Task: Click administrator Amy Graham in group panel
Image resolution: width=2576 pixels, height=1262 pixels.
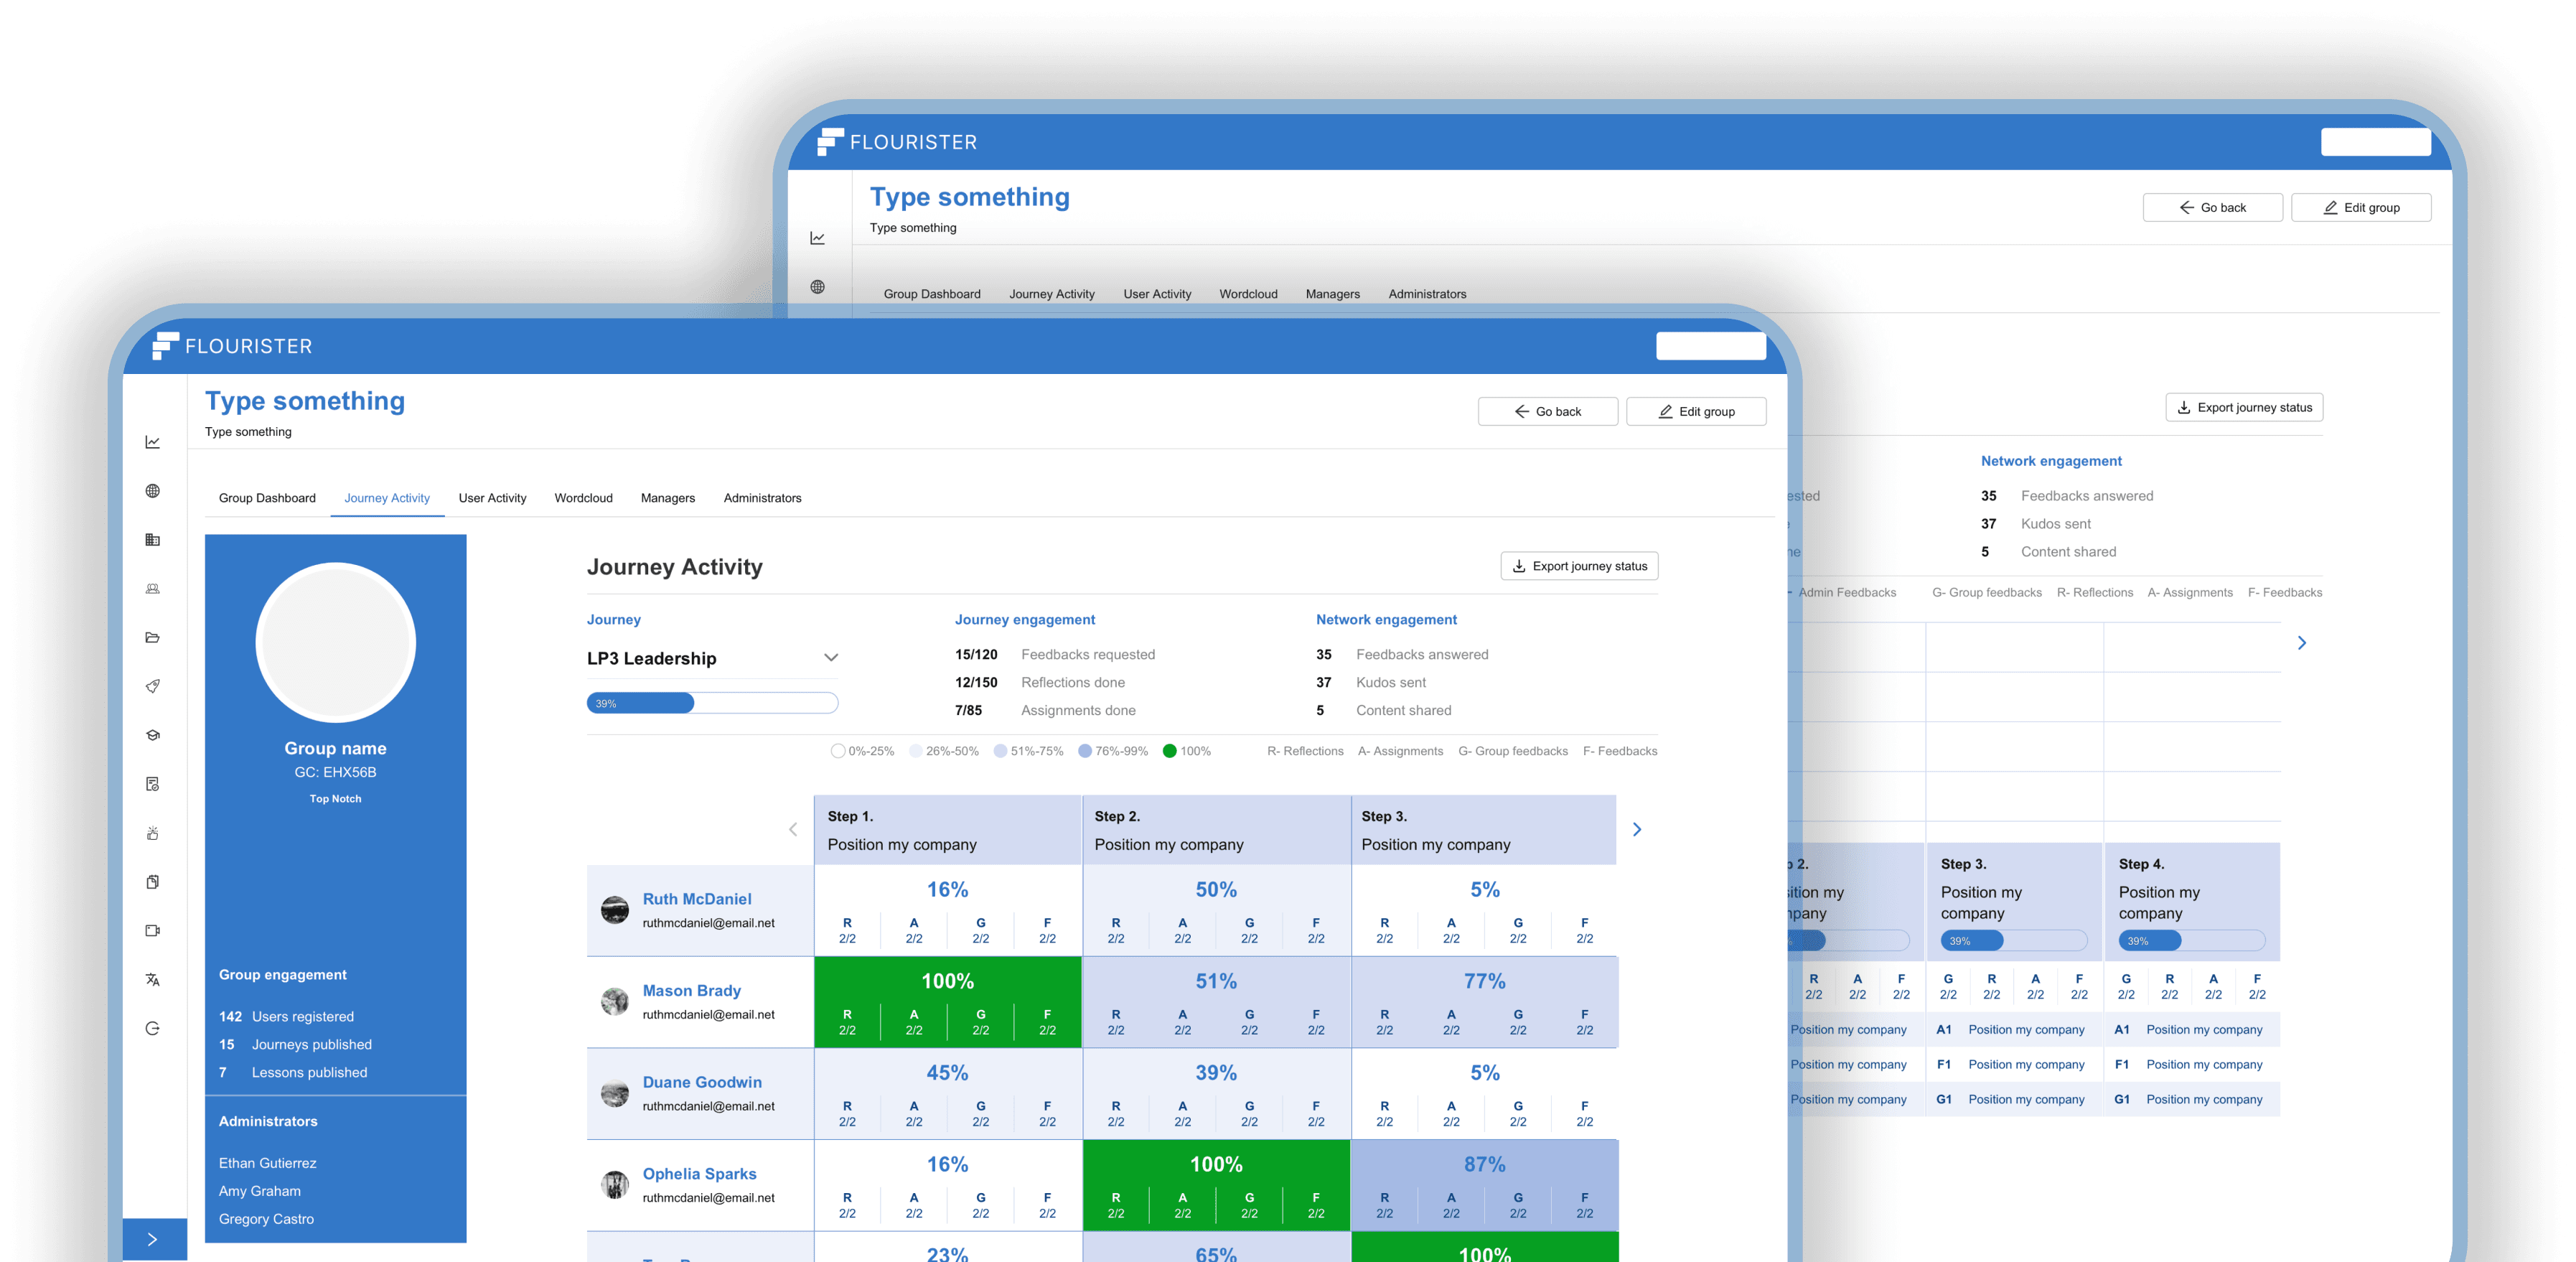Action: coord(260,1191)
